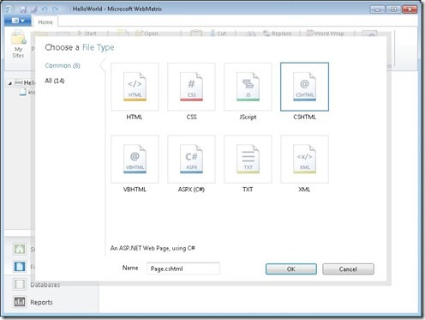This screenshot has height=320, width=425.
Task: Open the Files workspace icon
Action: 20,267
